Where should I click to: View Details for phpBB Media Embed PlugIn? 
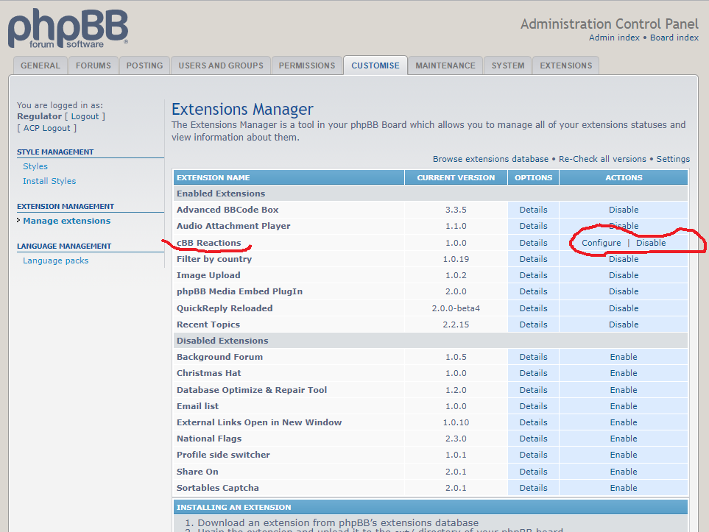(x=533, y=291)
